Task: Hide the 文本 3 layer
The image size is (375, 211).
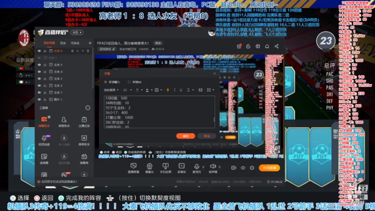Action: (39, 79)
